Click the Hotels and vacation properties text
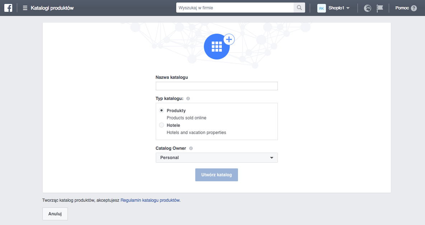This screenshot has height=225, width=425. [196, 133]
